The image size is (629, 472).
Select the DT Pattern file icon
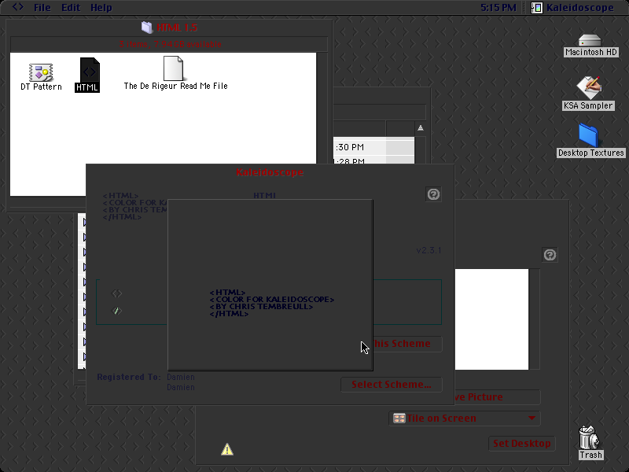coord(41,72)
